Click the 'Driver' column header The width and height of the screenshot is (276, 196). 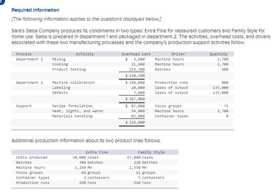point(178,54)
